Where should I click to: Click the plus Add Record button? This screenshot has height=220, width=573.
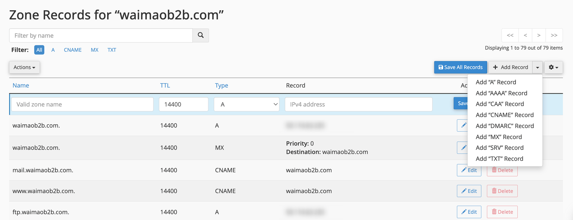click(x=510, y=67)
